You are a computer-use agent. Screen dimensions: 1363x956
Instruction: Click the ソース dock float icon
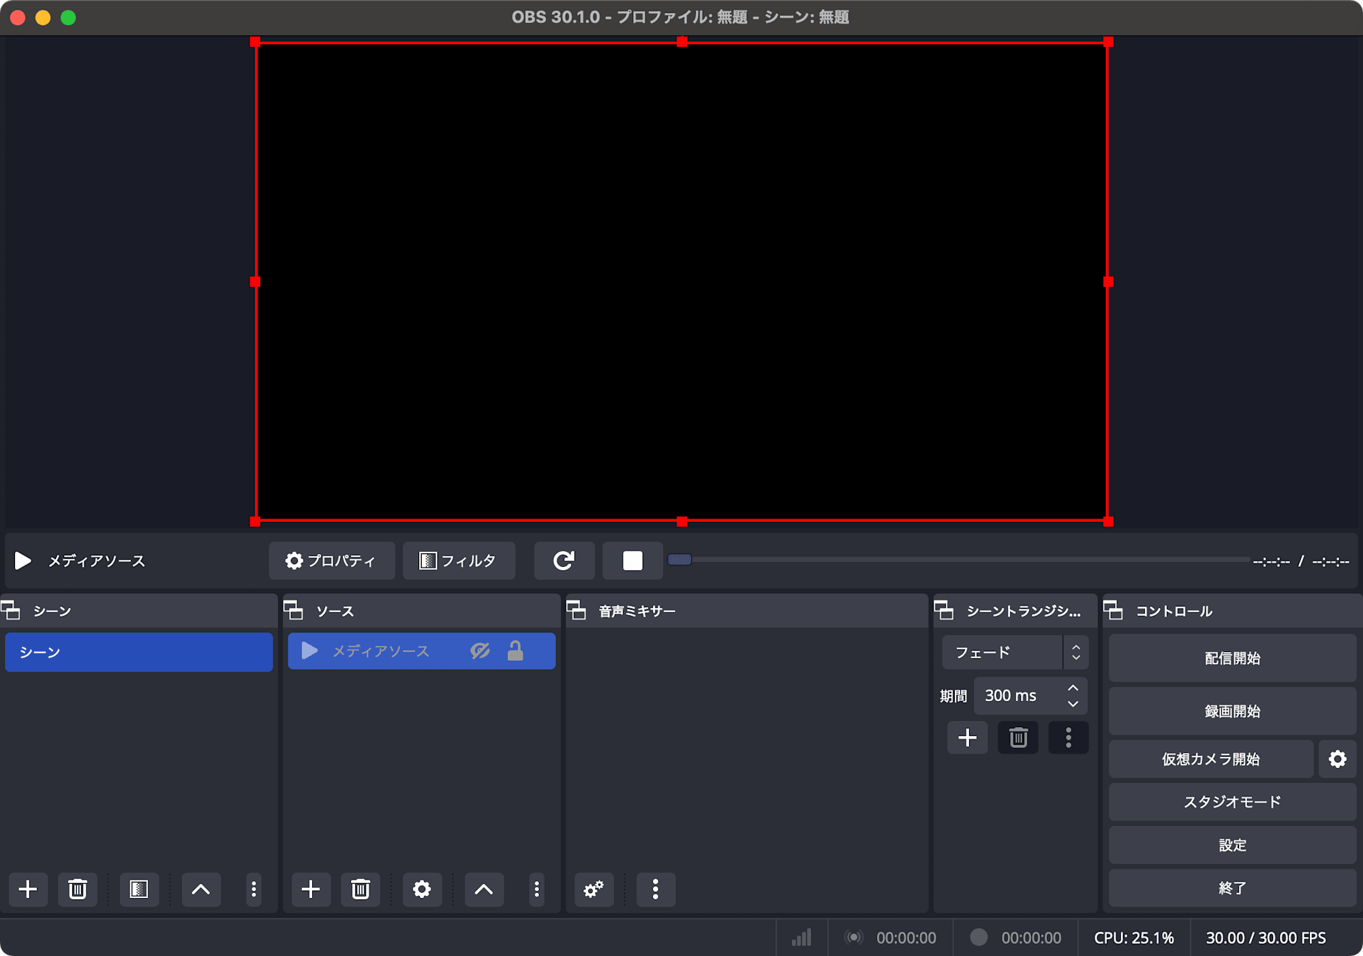294,611
